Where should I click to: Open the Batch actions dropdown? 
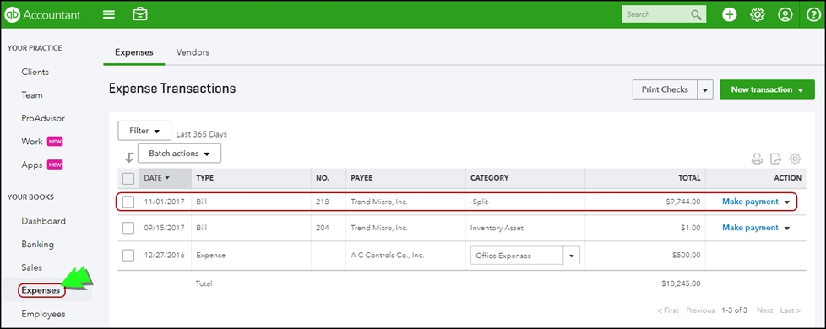coord(179,154)
